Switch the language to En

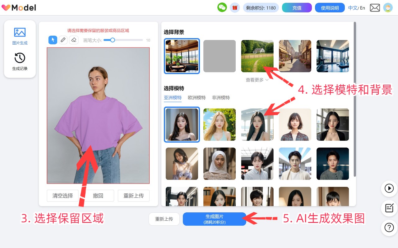point(363,8)
